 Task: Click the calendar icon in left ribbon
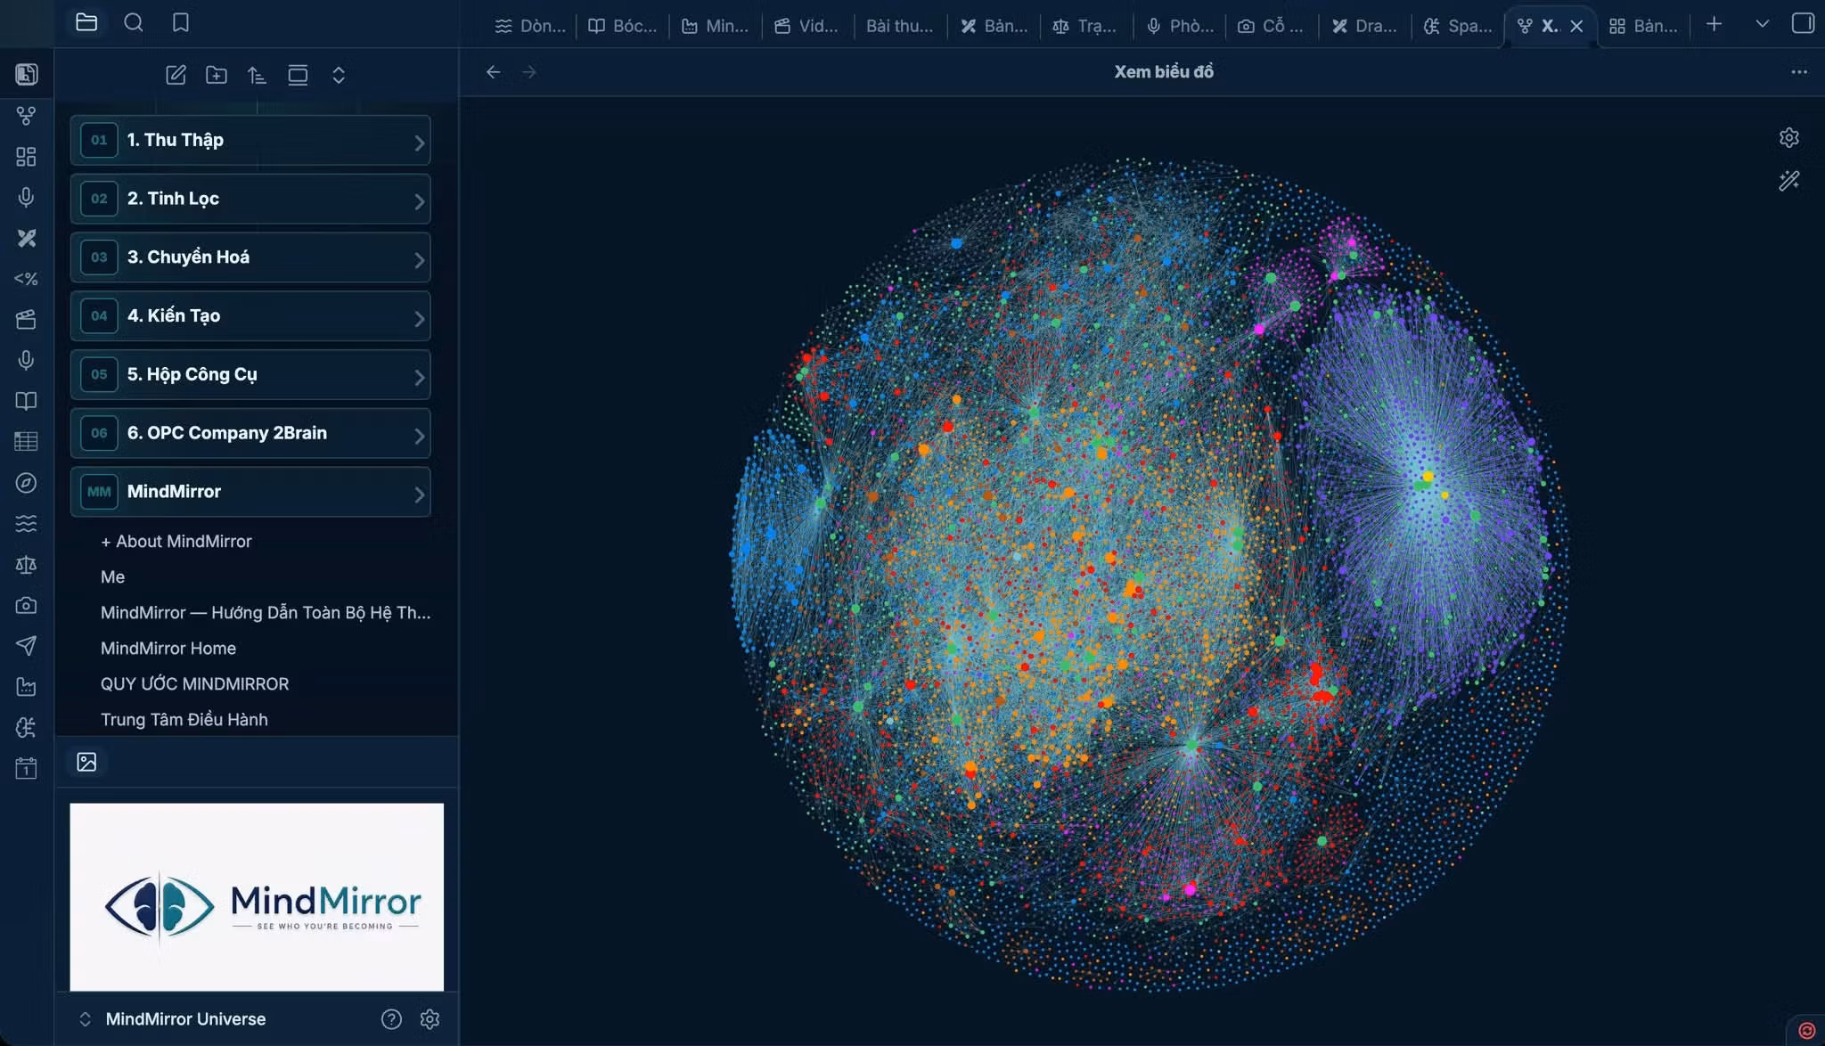[x=26, y=768]
